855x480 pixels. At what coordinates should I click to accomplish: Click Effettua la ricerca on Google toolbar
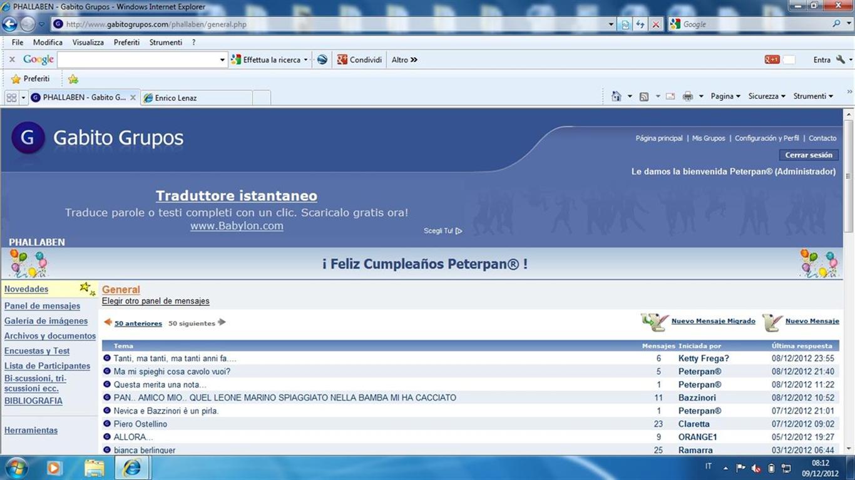[x=270, y=60]
